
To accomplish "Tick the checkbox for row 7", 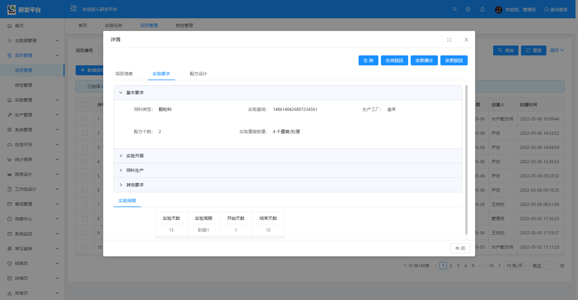I will pyautogui.click(x=85, y=204).
